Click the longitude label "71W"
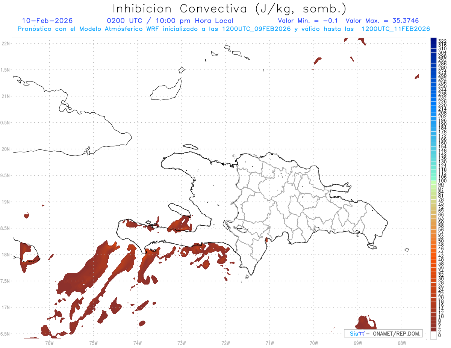 (269, 342)
